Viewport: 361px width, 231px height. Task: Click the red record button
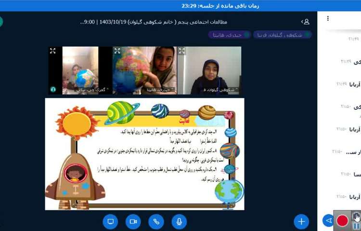point(342,220)
